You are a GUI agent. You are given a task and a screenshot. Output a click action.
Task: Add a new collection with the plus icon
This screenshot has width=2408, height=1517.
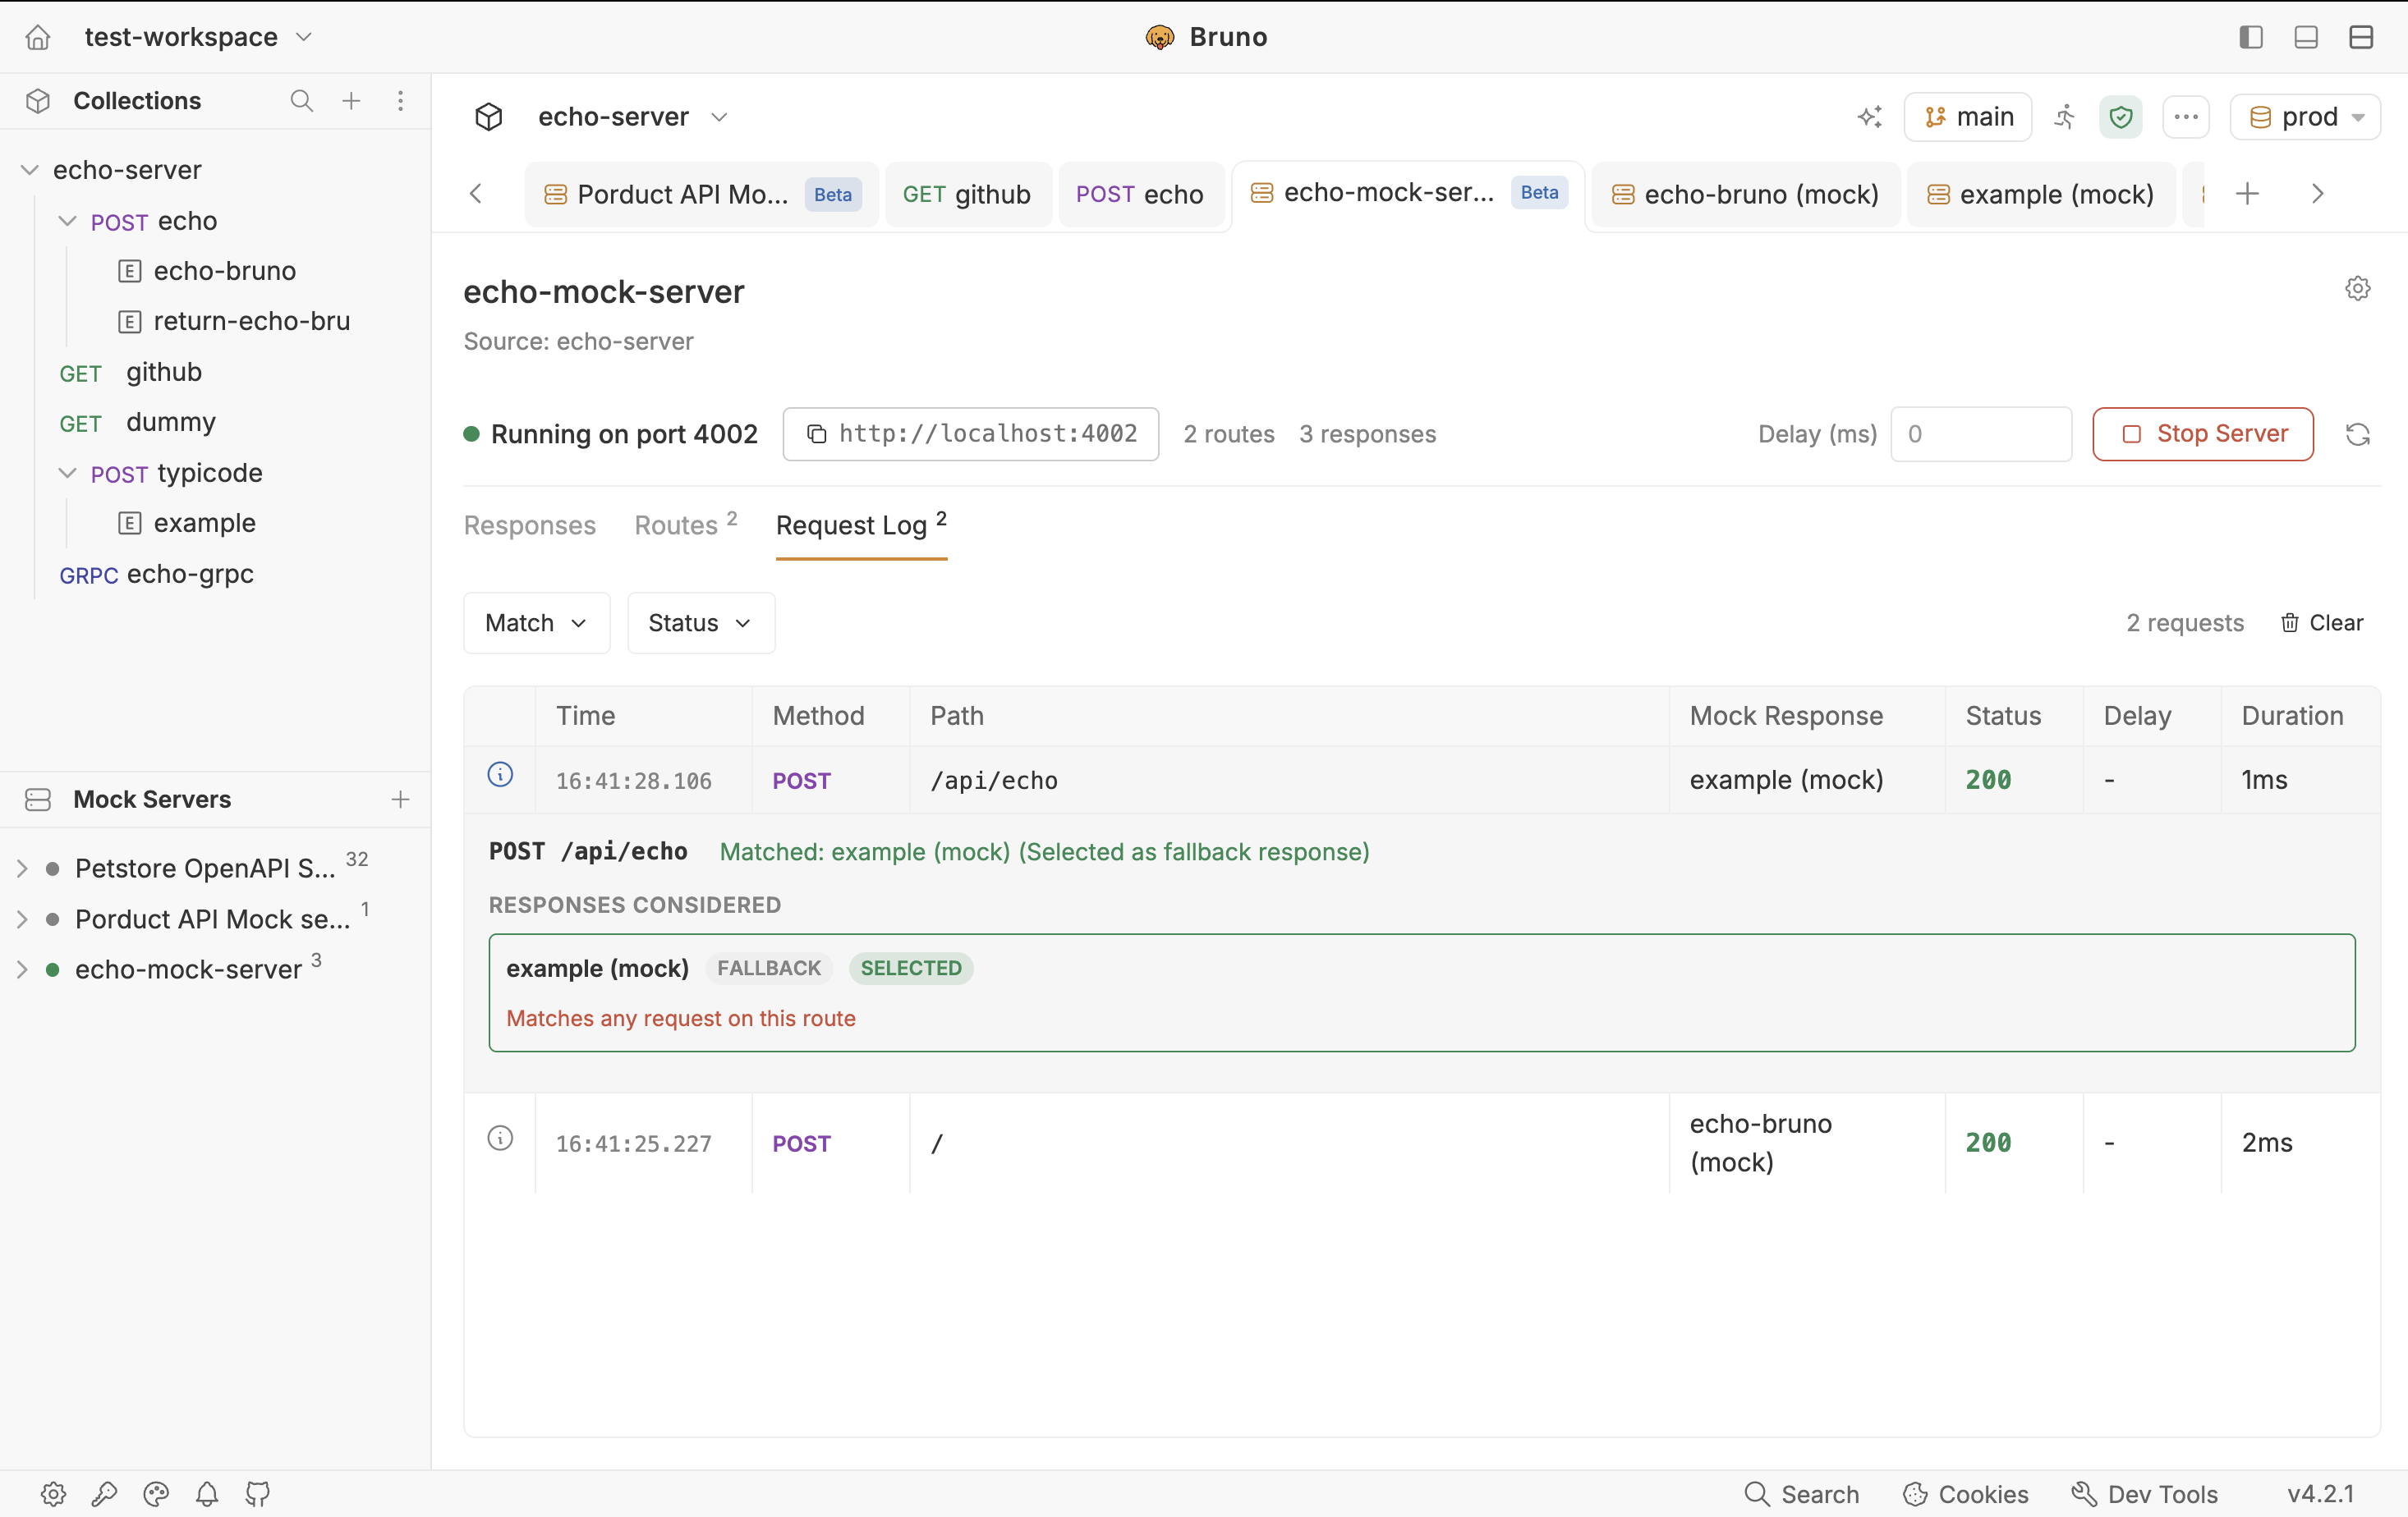(351, 101)
